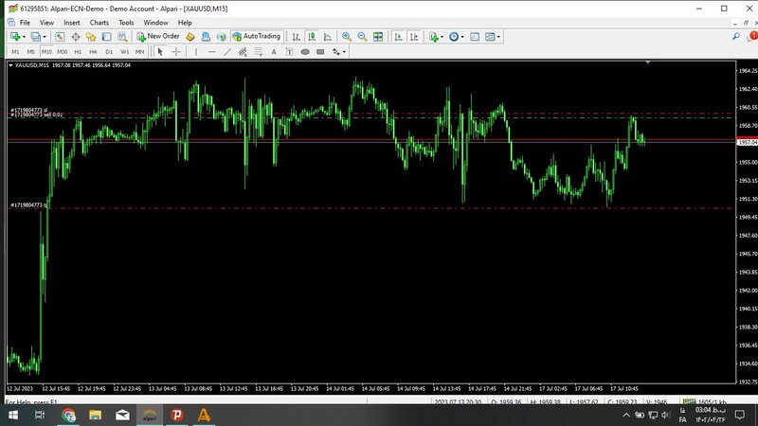Select the draw horizontal line tool
758x426 pixels.
pos(210,51)
